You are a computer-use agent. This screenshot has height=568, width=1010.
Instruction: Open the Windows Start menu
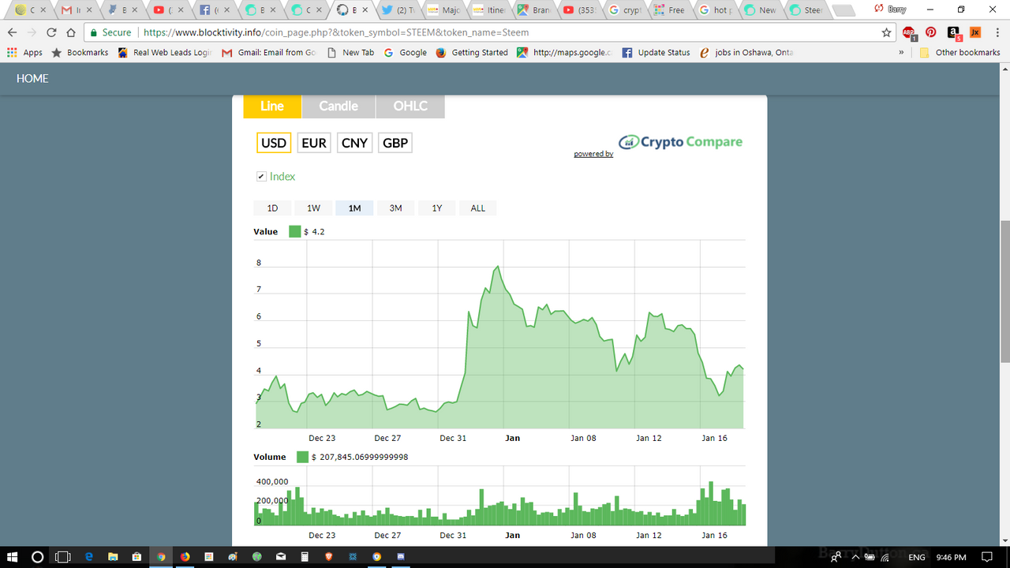(13, 557)
